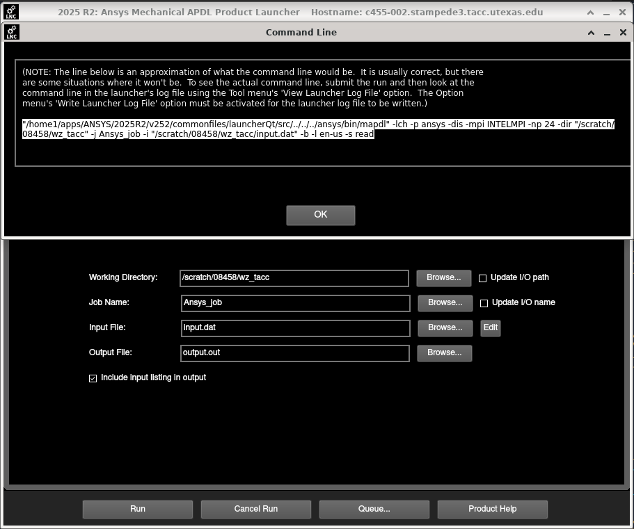Click the Input File label
634x529 pixels.
click(107, 327)
